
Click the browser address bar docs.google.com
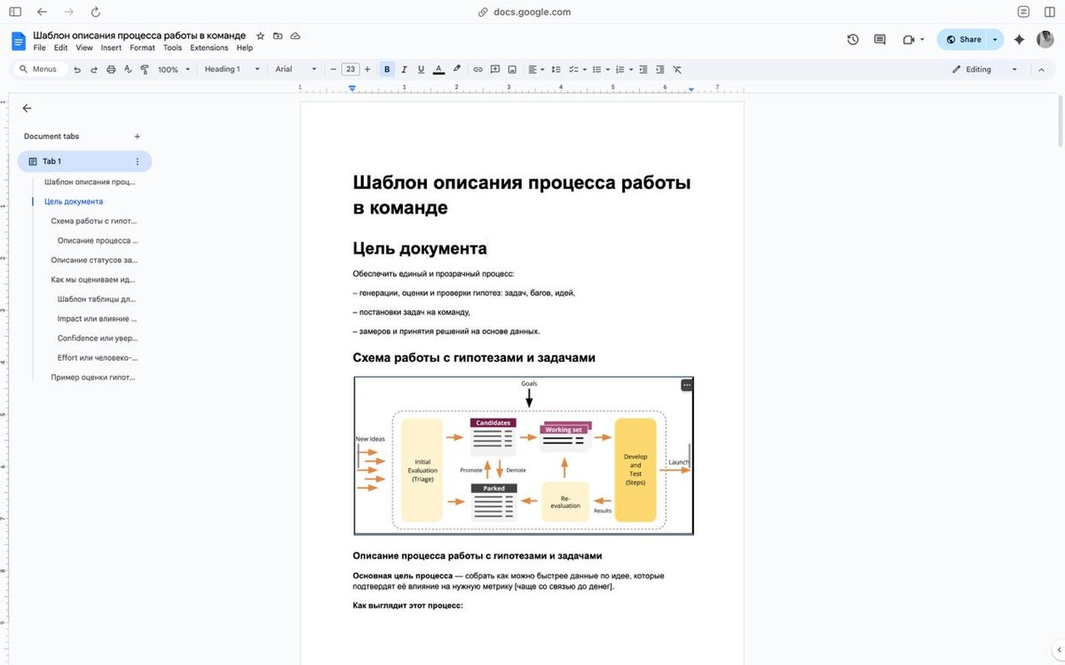click(525, 12)
